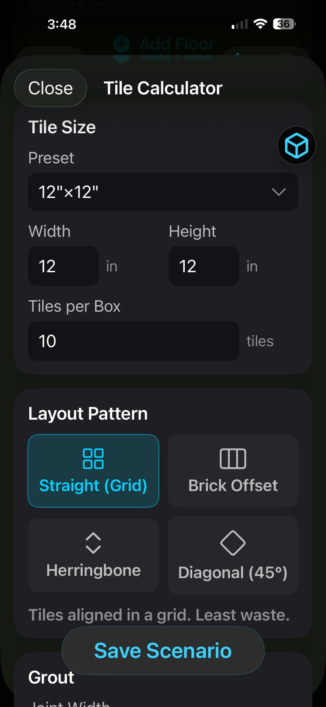
Task: Edit the tile Height field
Action: pyautogui.click(x=204, y=266)
